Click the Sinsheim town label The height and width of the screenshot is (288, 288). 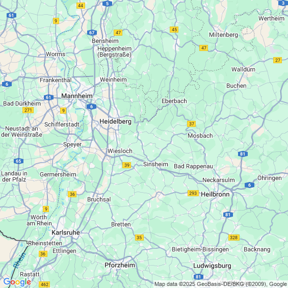[x=155, y=164]
